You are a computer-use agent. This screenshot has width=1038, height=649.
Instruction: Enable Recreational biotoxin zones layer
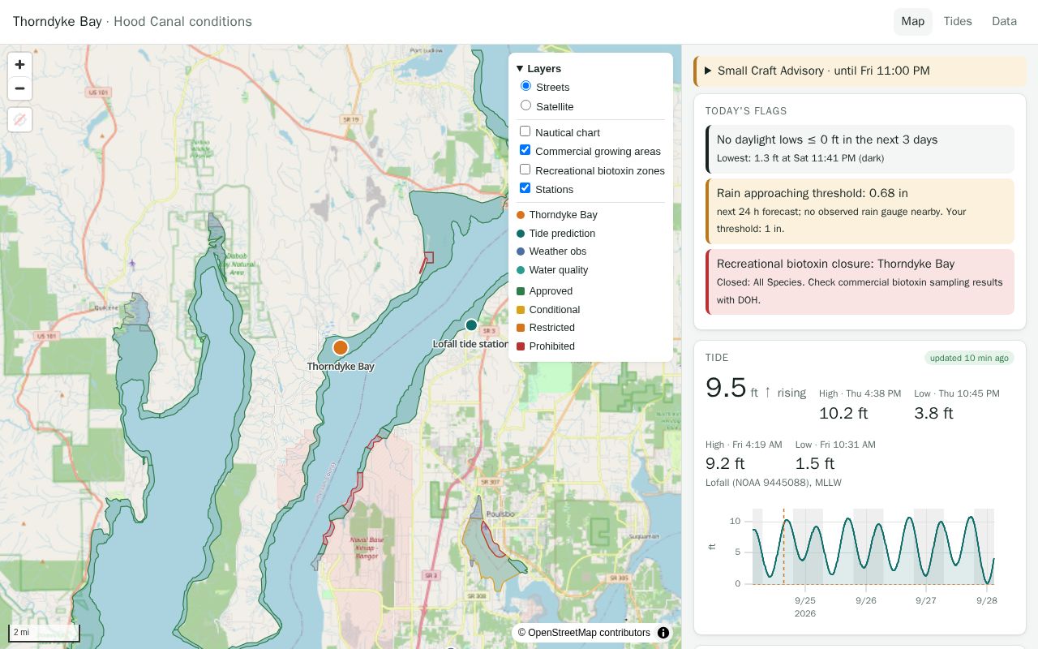(525, 170)
